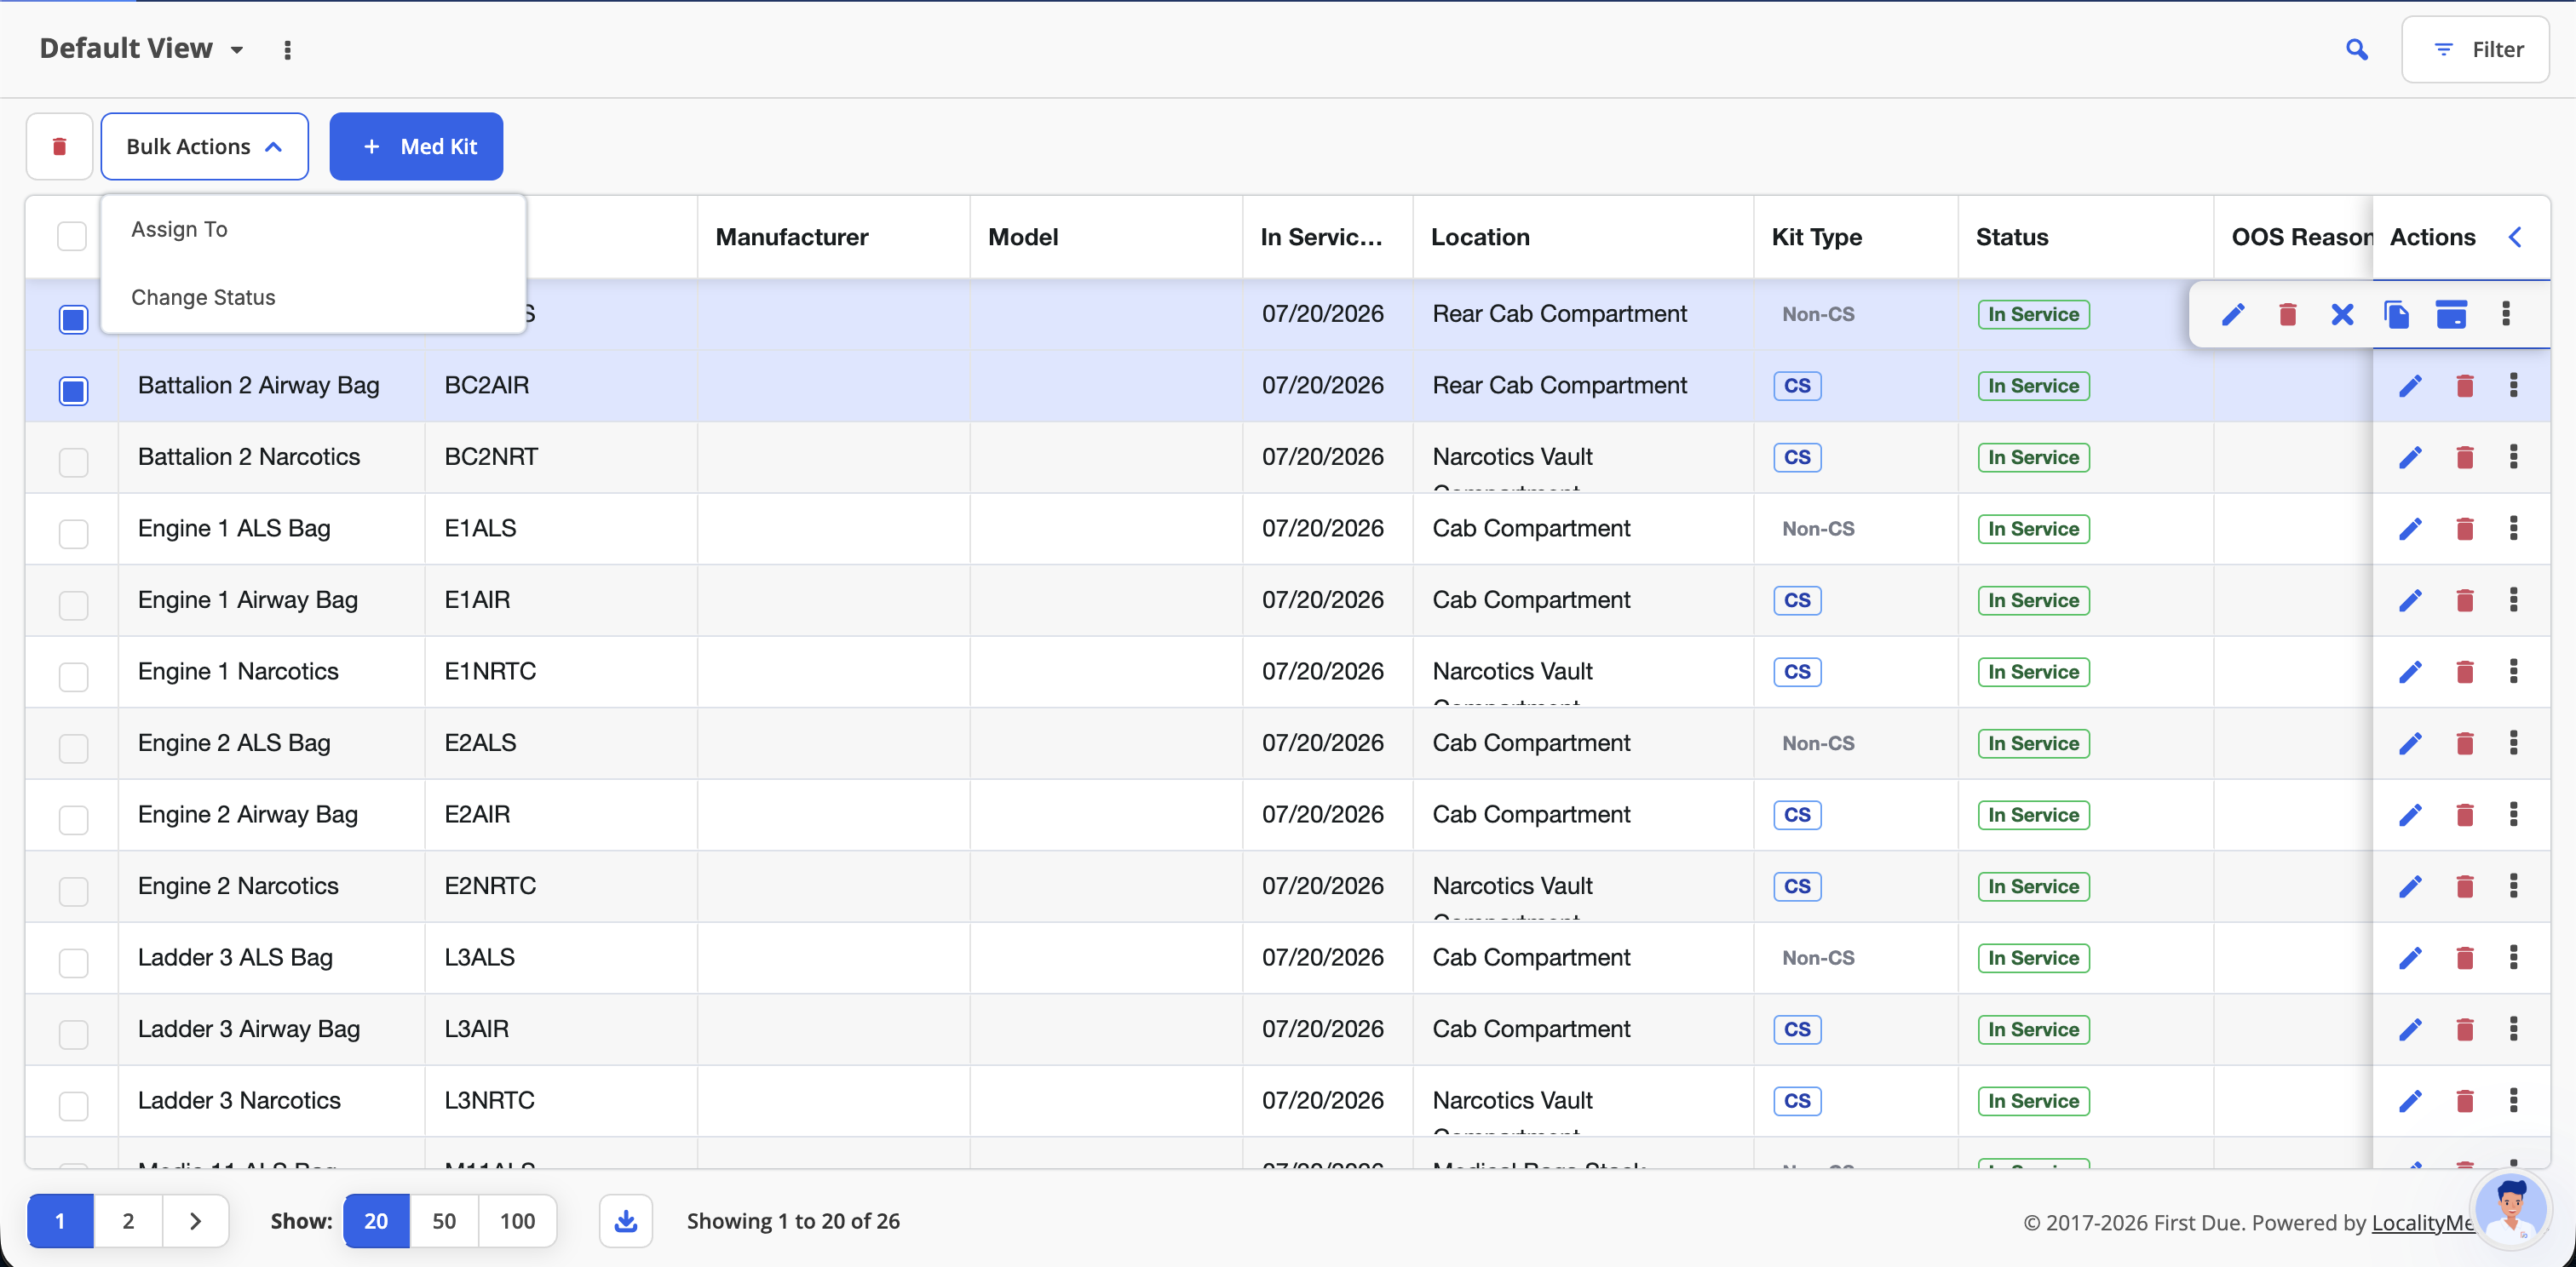Click the L3ALS code cell
This screenshot has width=2576, height=1267.
click(479, 957)
